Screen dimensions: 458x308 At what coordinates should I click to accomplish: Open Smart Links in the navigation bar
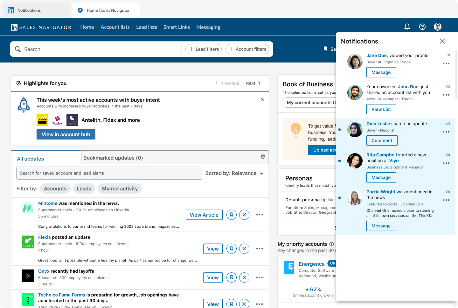click(177, 27)
